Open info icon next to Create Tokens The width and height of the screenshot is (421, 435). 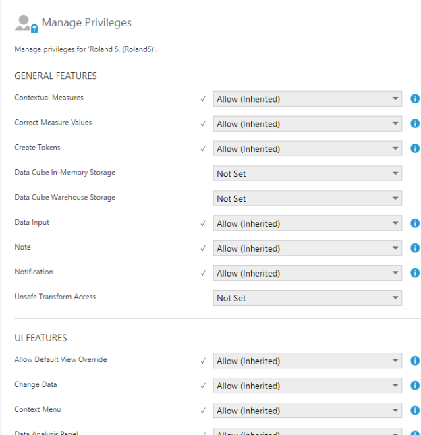click(415, 149)
